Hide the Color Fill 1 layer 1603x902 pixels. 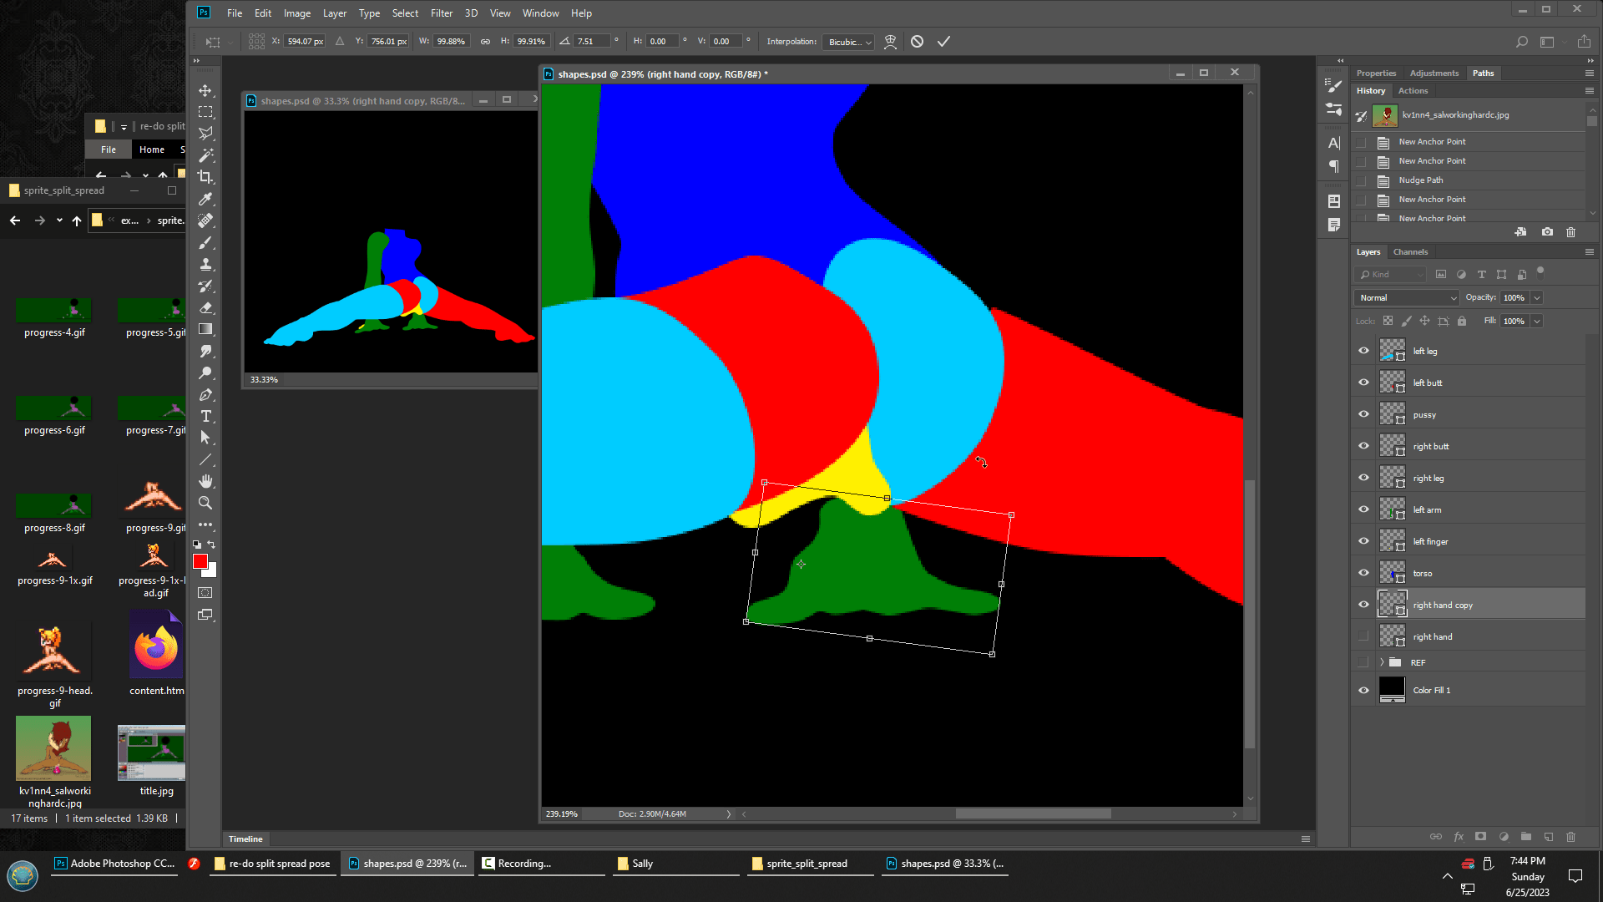pyautogui.click(x=1363, y=690)
